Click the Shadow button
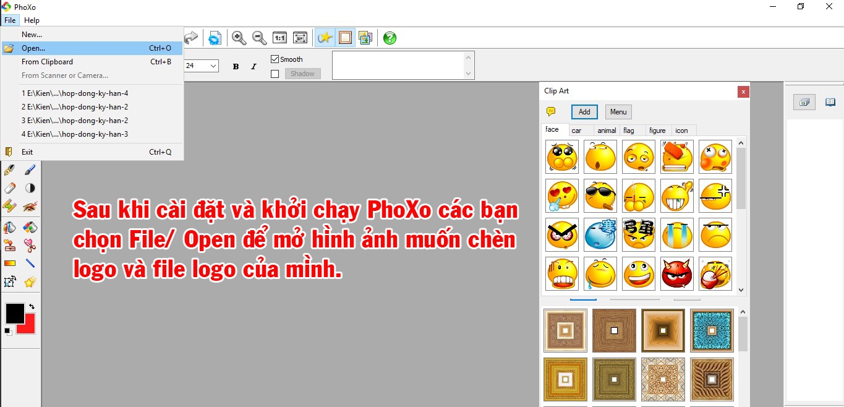Image resolution: width=844 pixels, height=407 pixels. coord(302,74)
